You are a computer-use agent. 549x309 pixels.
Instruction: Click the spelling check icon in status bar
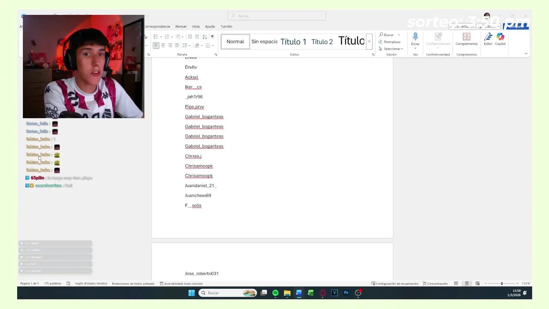tap(68, 284)
